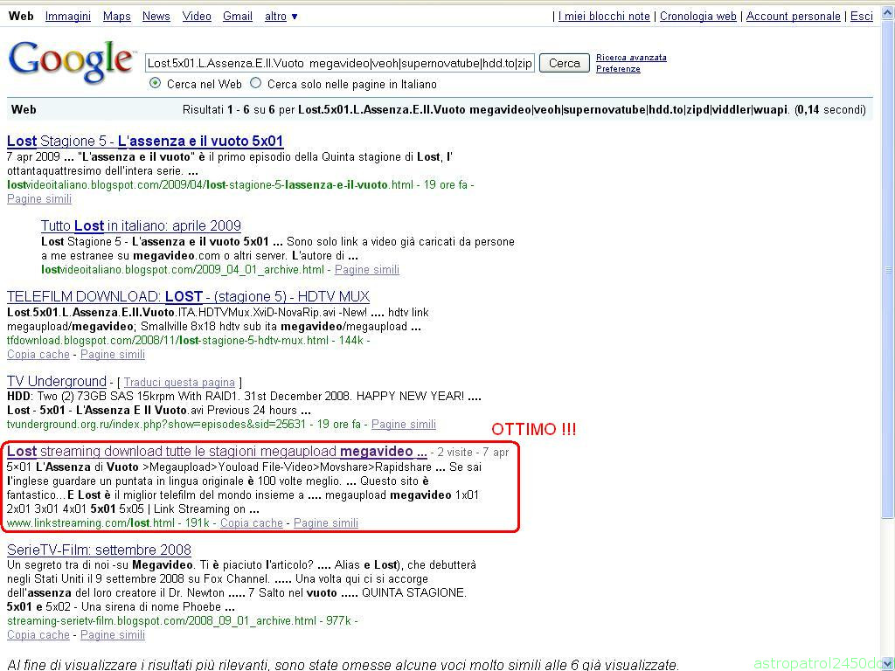
Task: Open 'Pagine simili' for the streaming-serietv-film result
Action: click(113, 635)
